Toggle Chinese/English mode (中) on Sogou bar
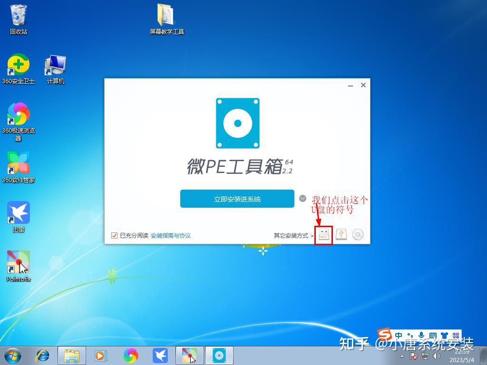The image size is (487, 365). (399, 335)
